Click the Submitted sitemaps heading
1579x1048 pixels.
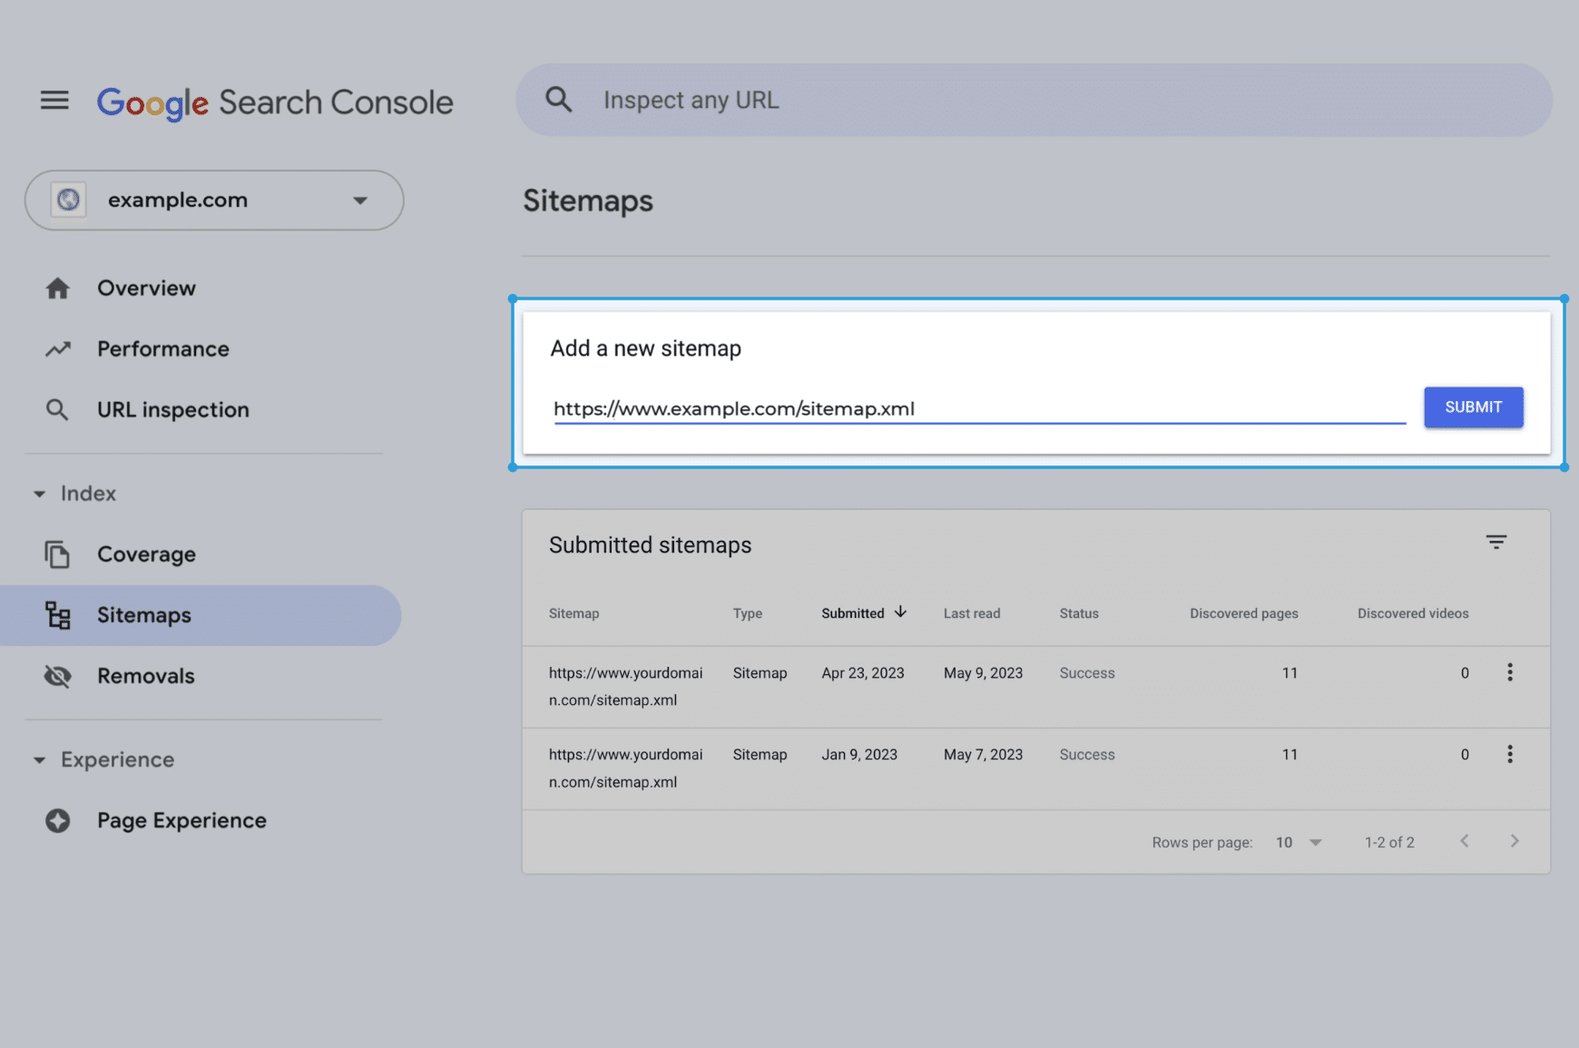pyautogui.click(x=650, y=545)
